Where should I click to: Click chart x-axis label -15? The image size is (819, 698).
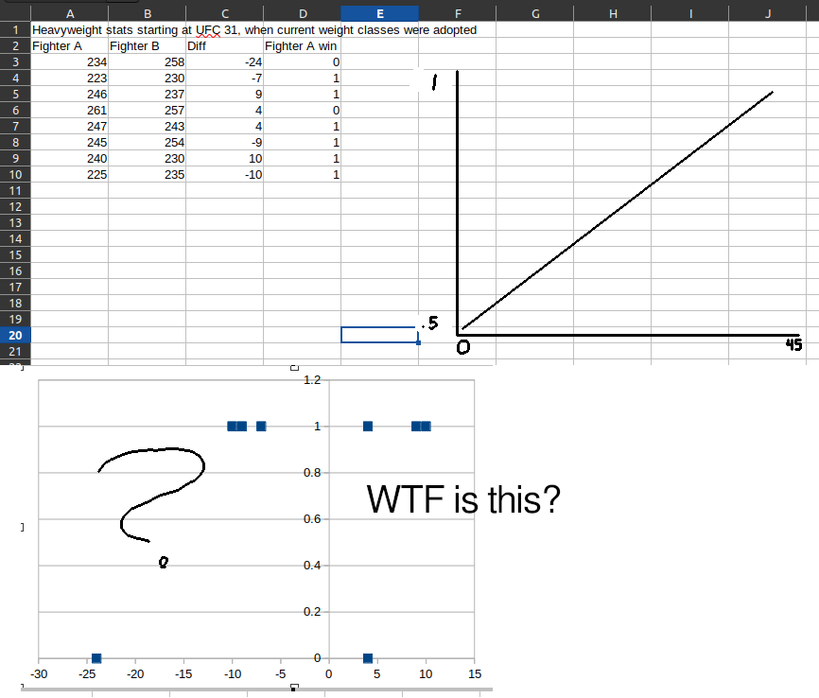tap(183, 674)
